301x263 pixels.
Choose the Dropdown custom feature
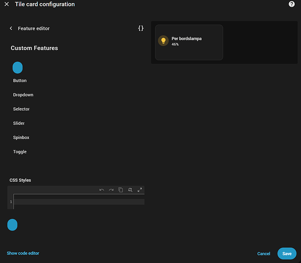click(23, 95)
